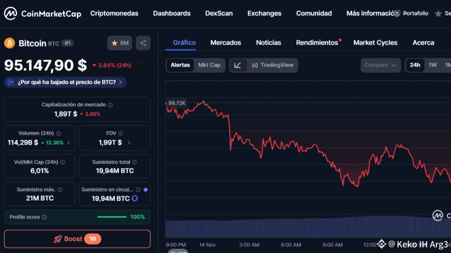451x253 pixels.
Task: Click info icon beside Suministro máx.
Action: click(x=60, y=190)
